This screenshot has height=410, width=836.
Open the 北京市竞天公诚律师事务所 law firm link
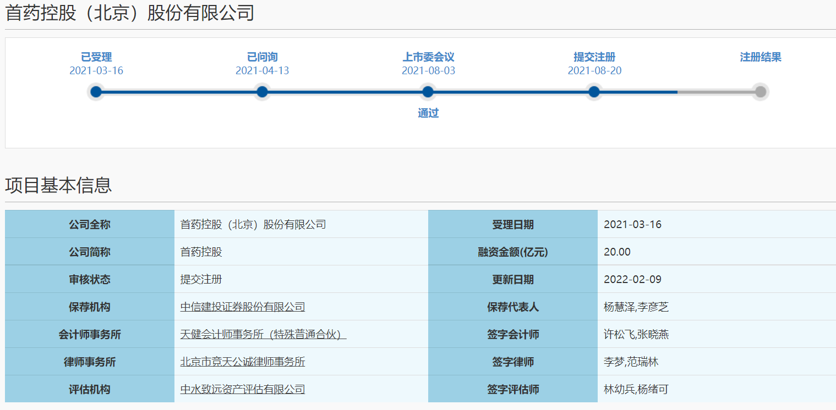coord(243,362)
